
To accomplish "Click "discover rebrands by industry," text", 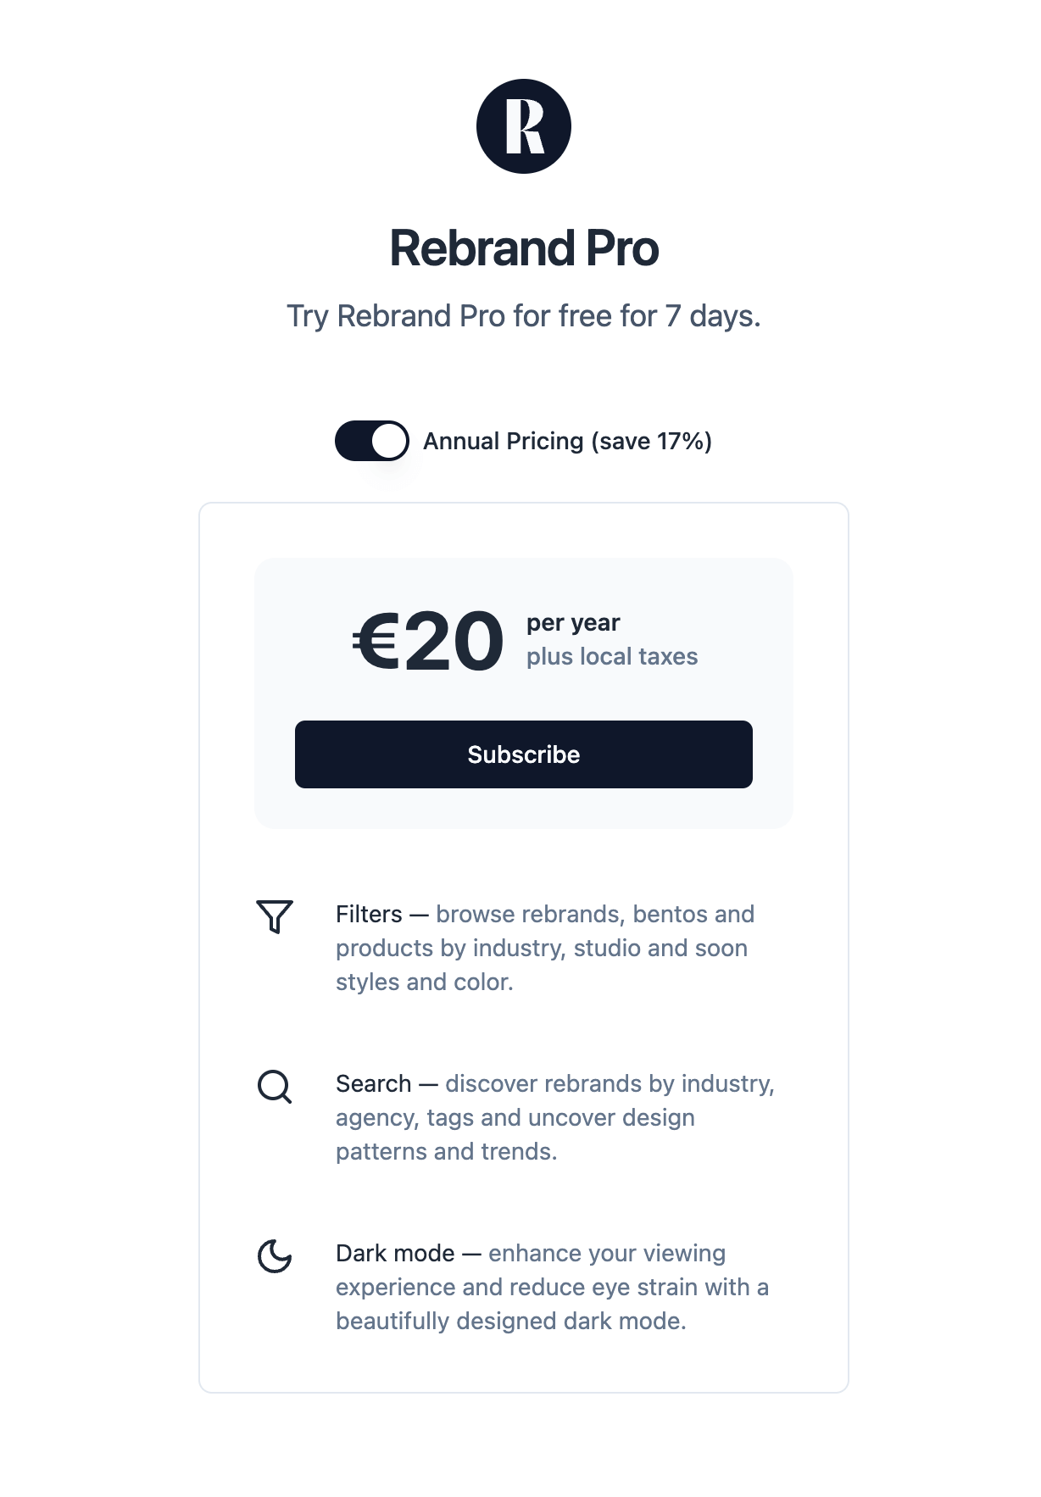I will (x=610, y=1083).
